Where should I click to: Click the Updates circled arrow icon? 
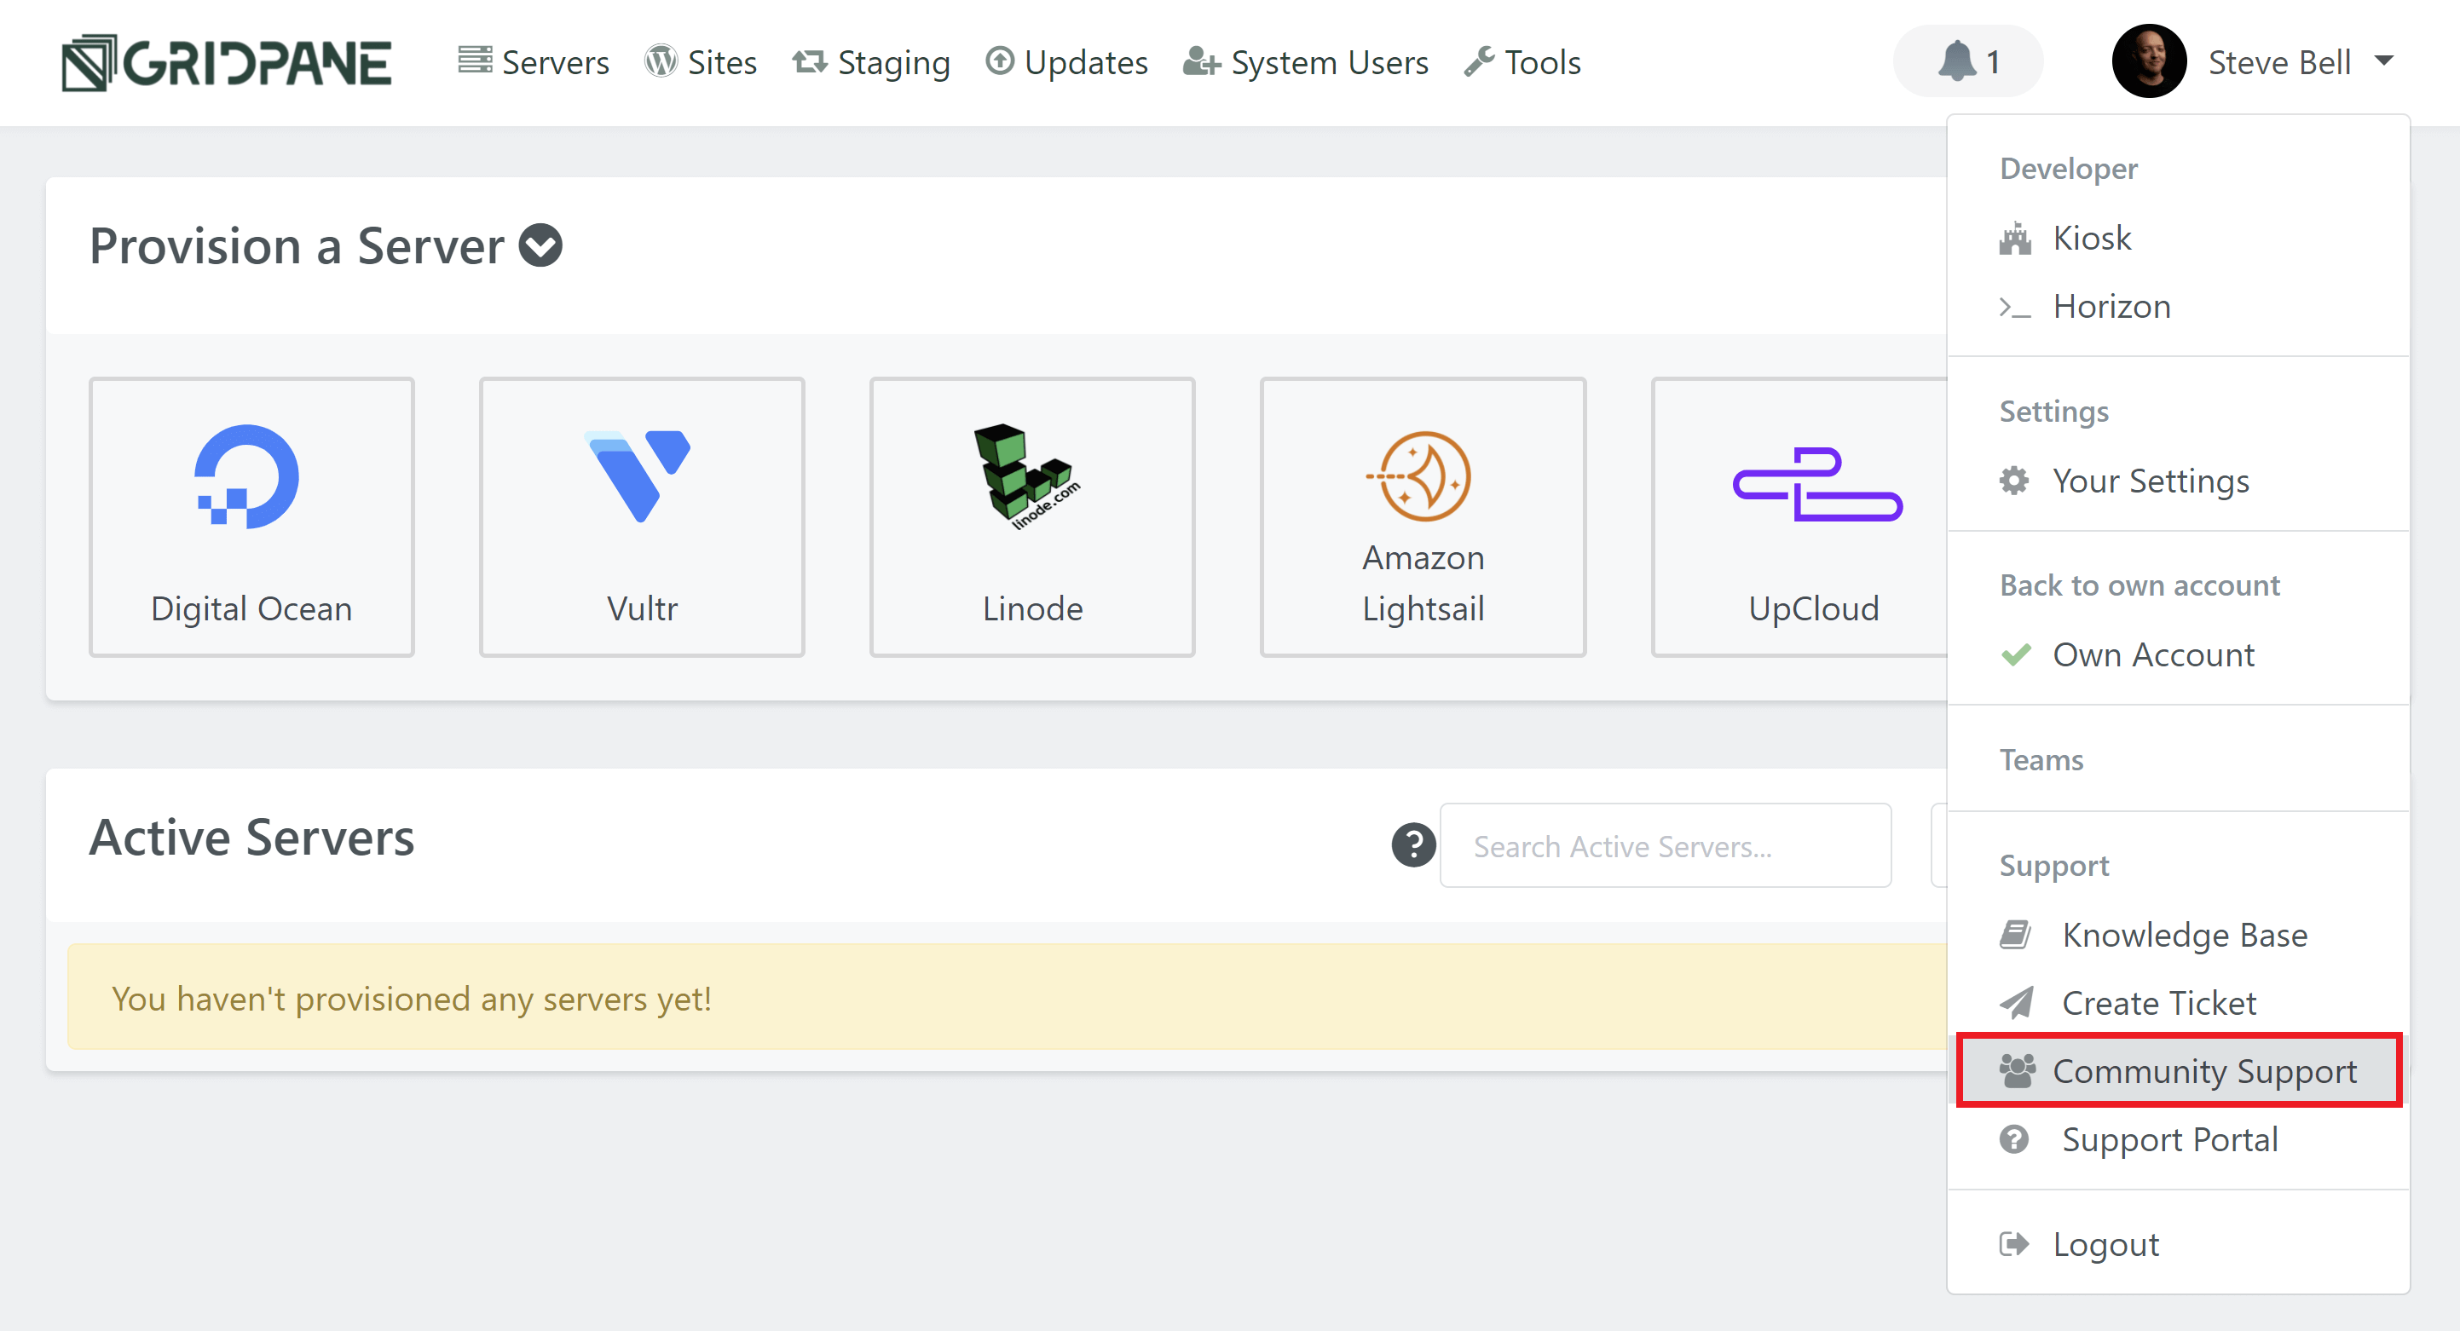(999, 61)
